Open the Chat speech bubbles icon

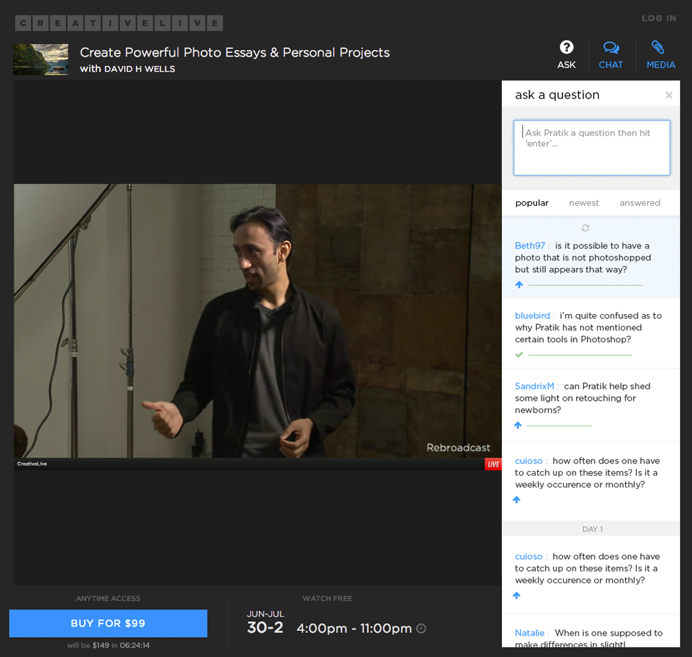(611, 48)
